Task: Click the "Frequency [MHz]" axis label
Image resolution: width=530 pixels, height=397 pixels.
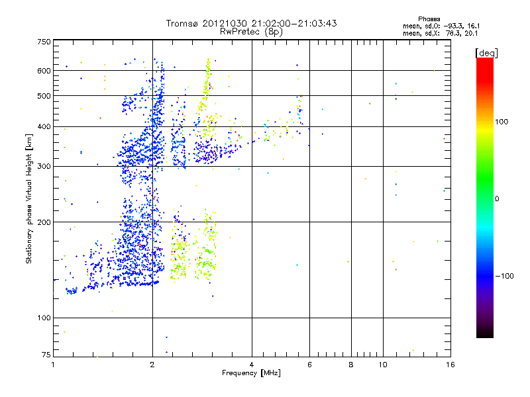Action: [x=251, y=373]
